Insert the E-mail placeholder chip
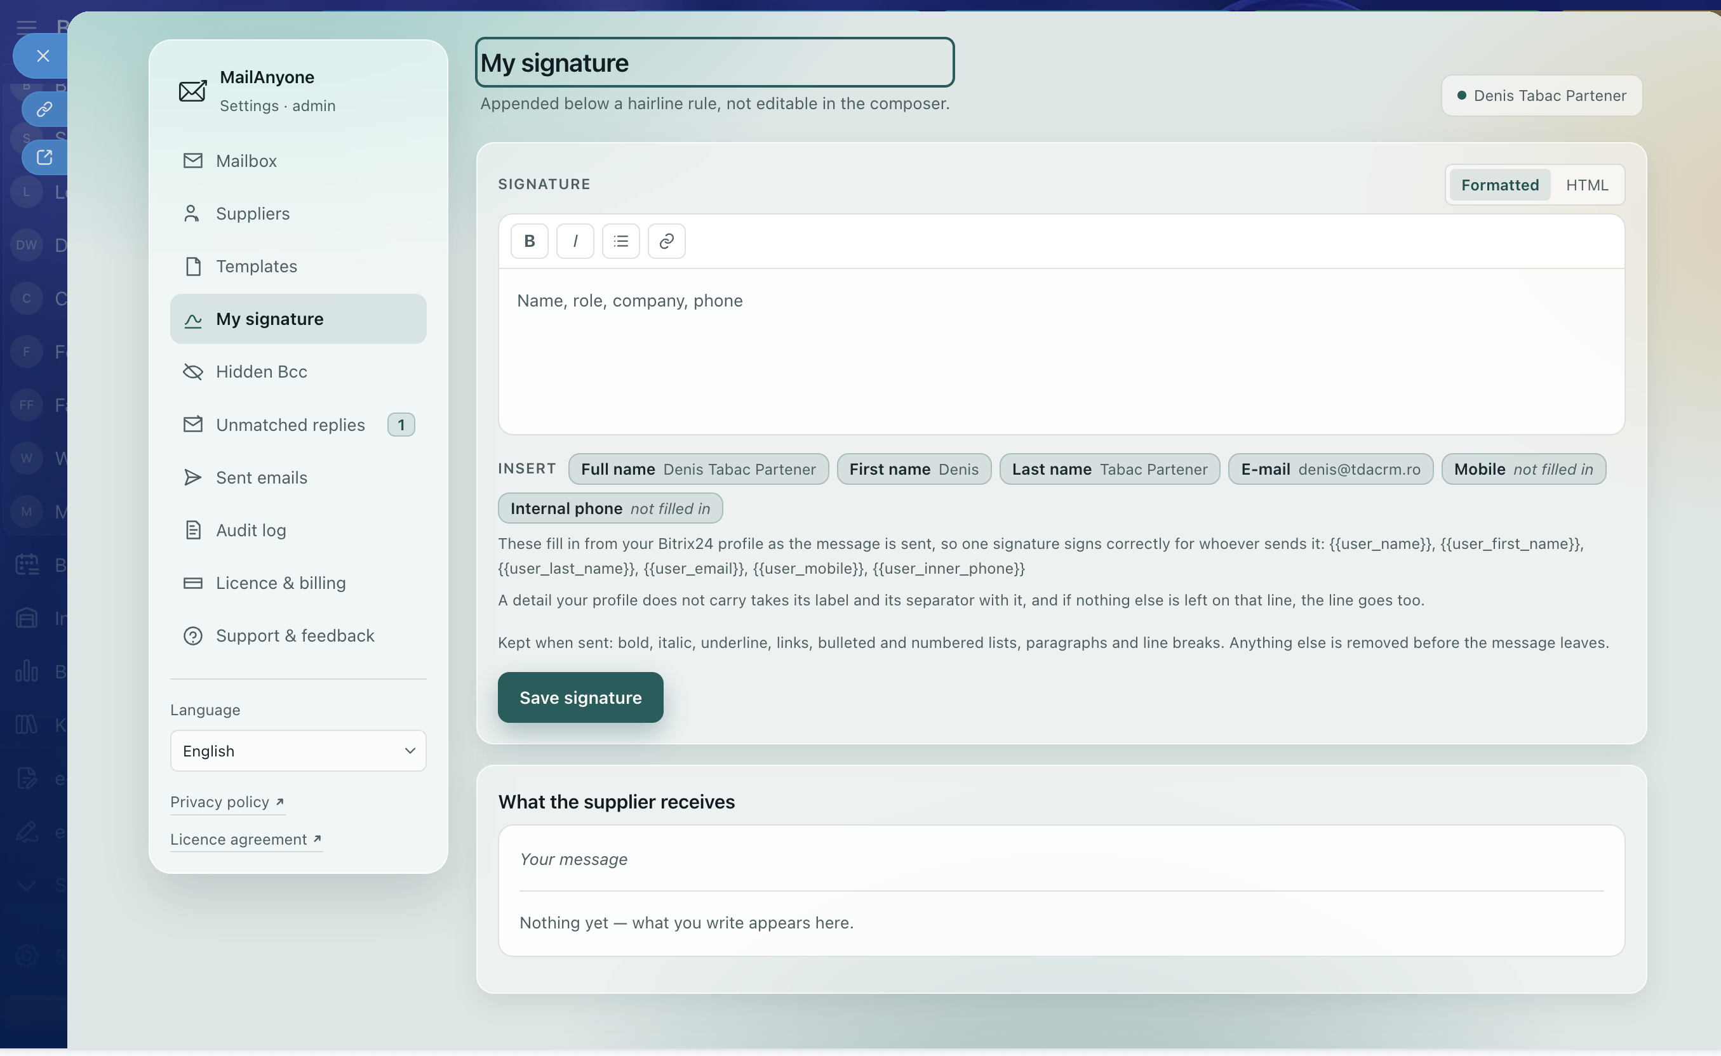The width and height of the screenshot is (1721, 1056). pyautogui.click(x=1330, y=468)
